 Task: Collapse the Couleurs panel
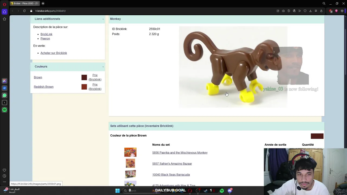(103, 67)
